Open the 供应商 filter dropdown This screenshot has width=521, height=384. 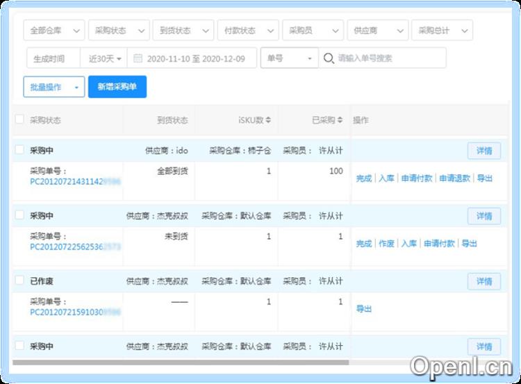pyautogui.click(x=377, y=31)
